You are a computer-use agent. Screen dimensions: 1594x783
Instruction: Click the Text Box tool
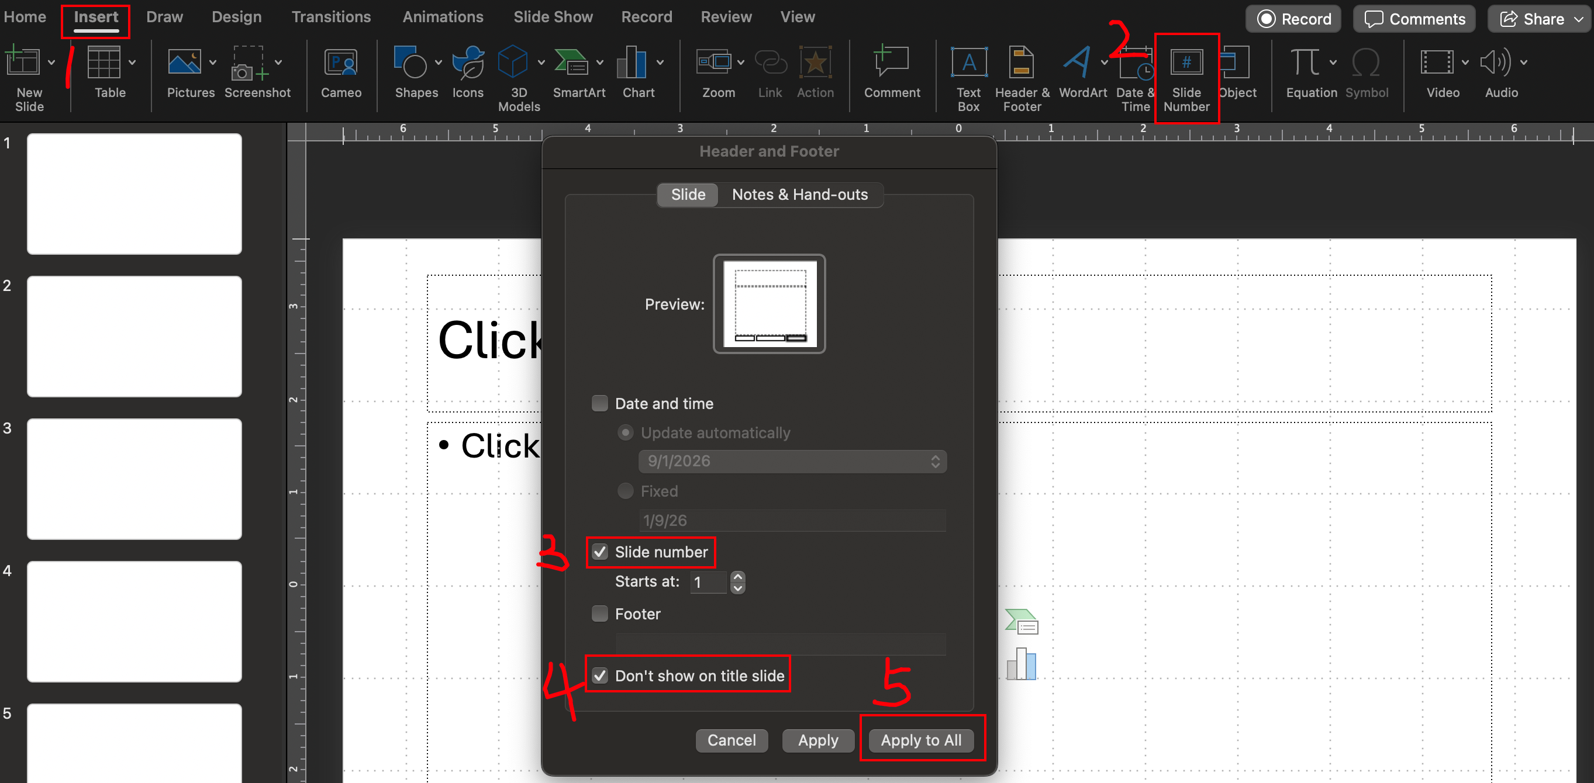point(968,63)
